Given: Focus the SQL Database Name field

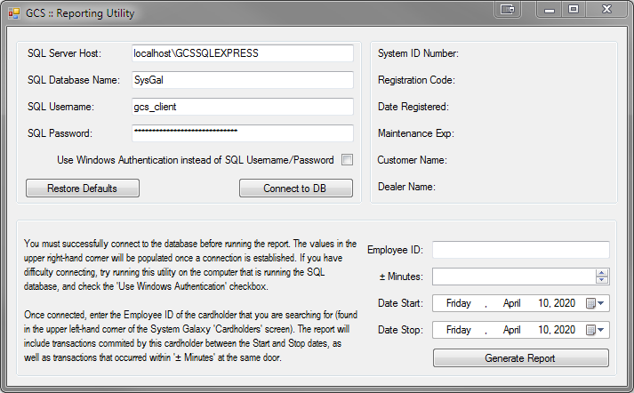Looking at the screenshot, I should (243, 80).
